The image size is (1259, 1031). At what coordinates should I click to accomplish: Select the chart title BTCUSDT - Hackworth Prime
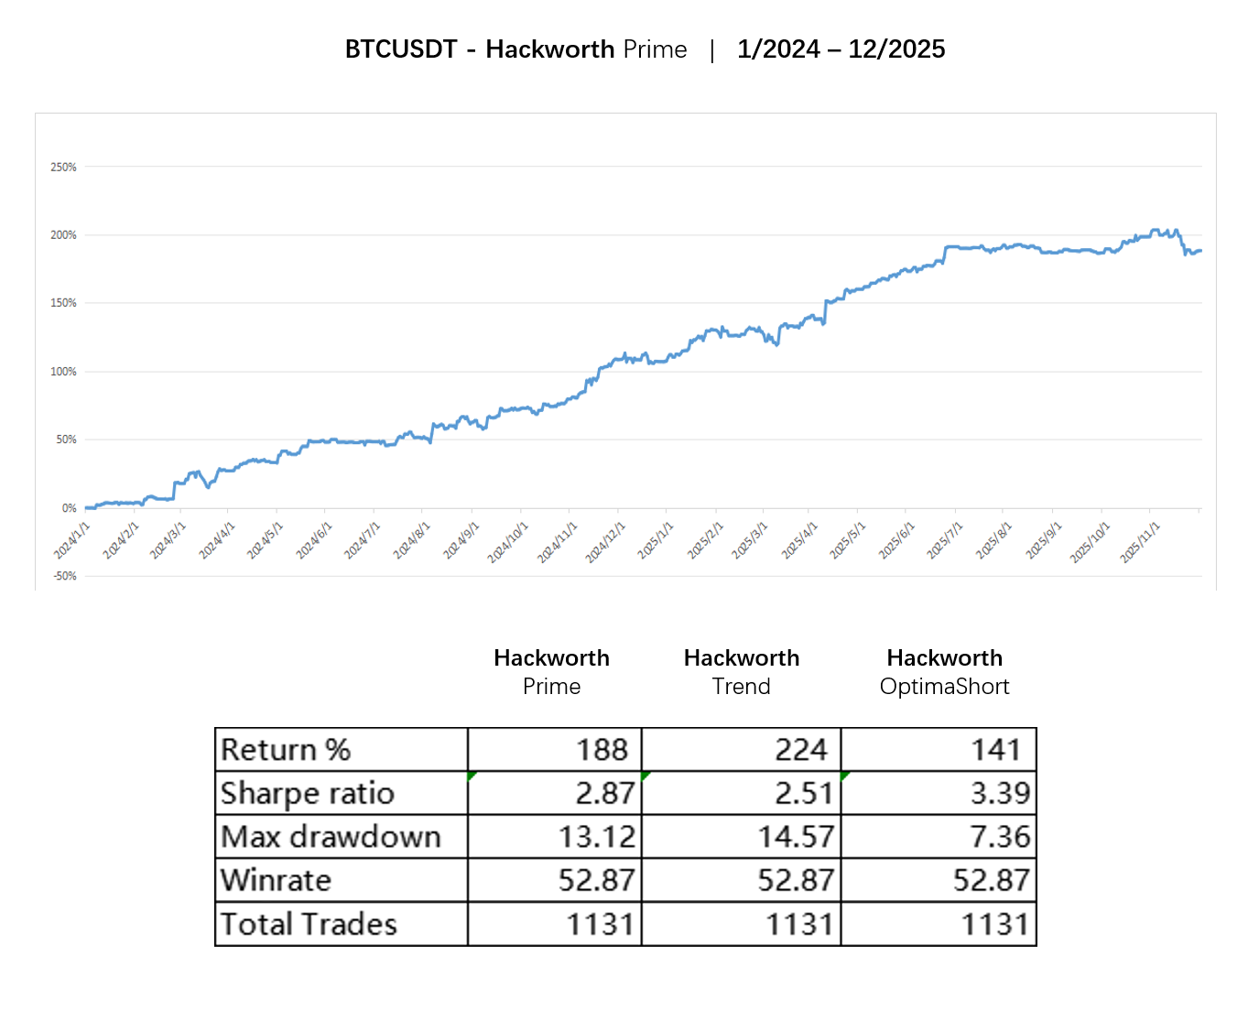click(516, 49)
